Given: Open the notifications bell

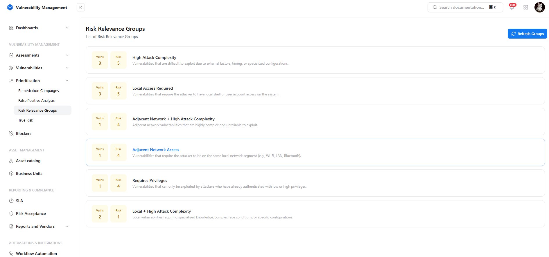Looking at the screenshot, I should click(x=512, y=7).
